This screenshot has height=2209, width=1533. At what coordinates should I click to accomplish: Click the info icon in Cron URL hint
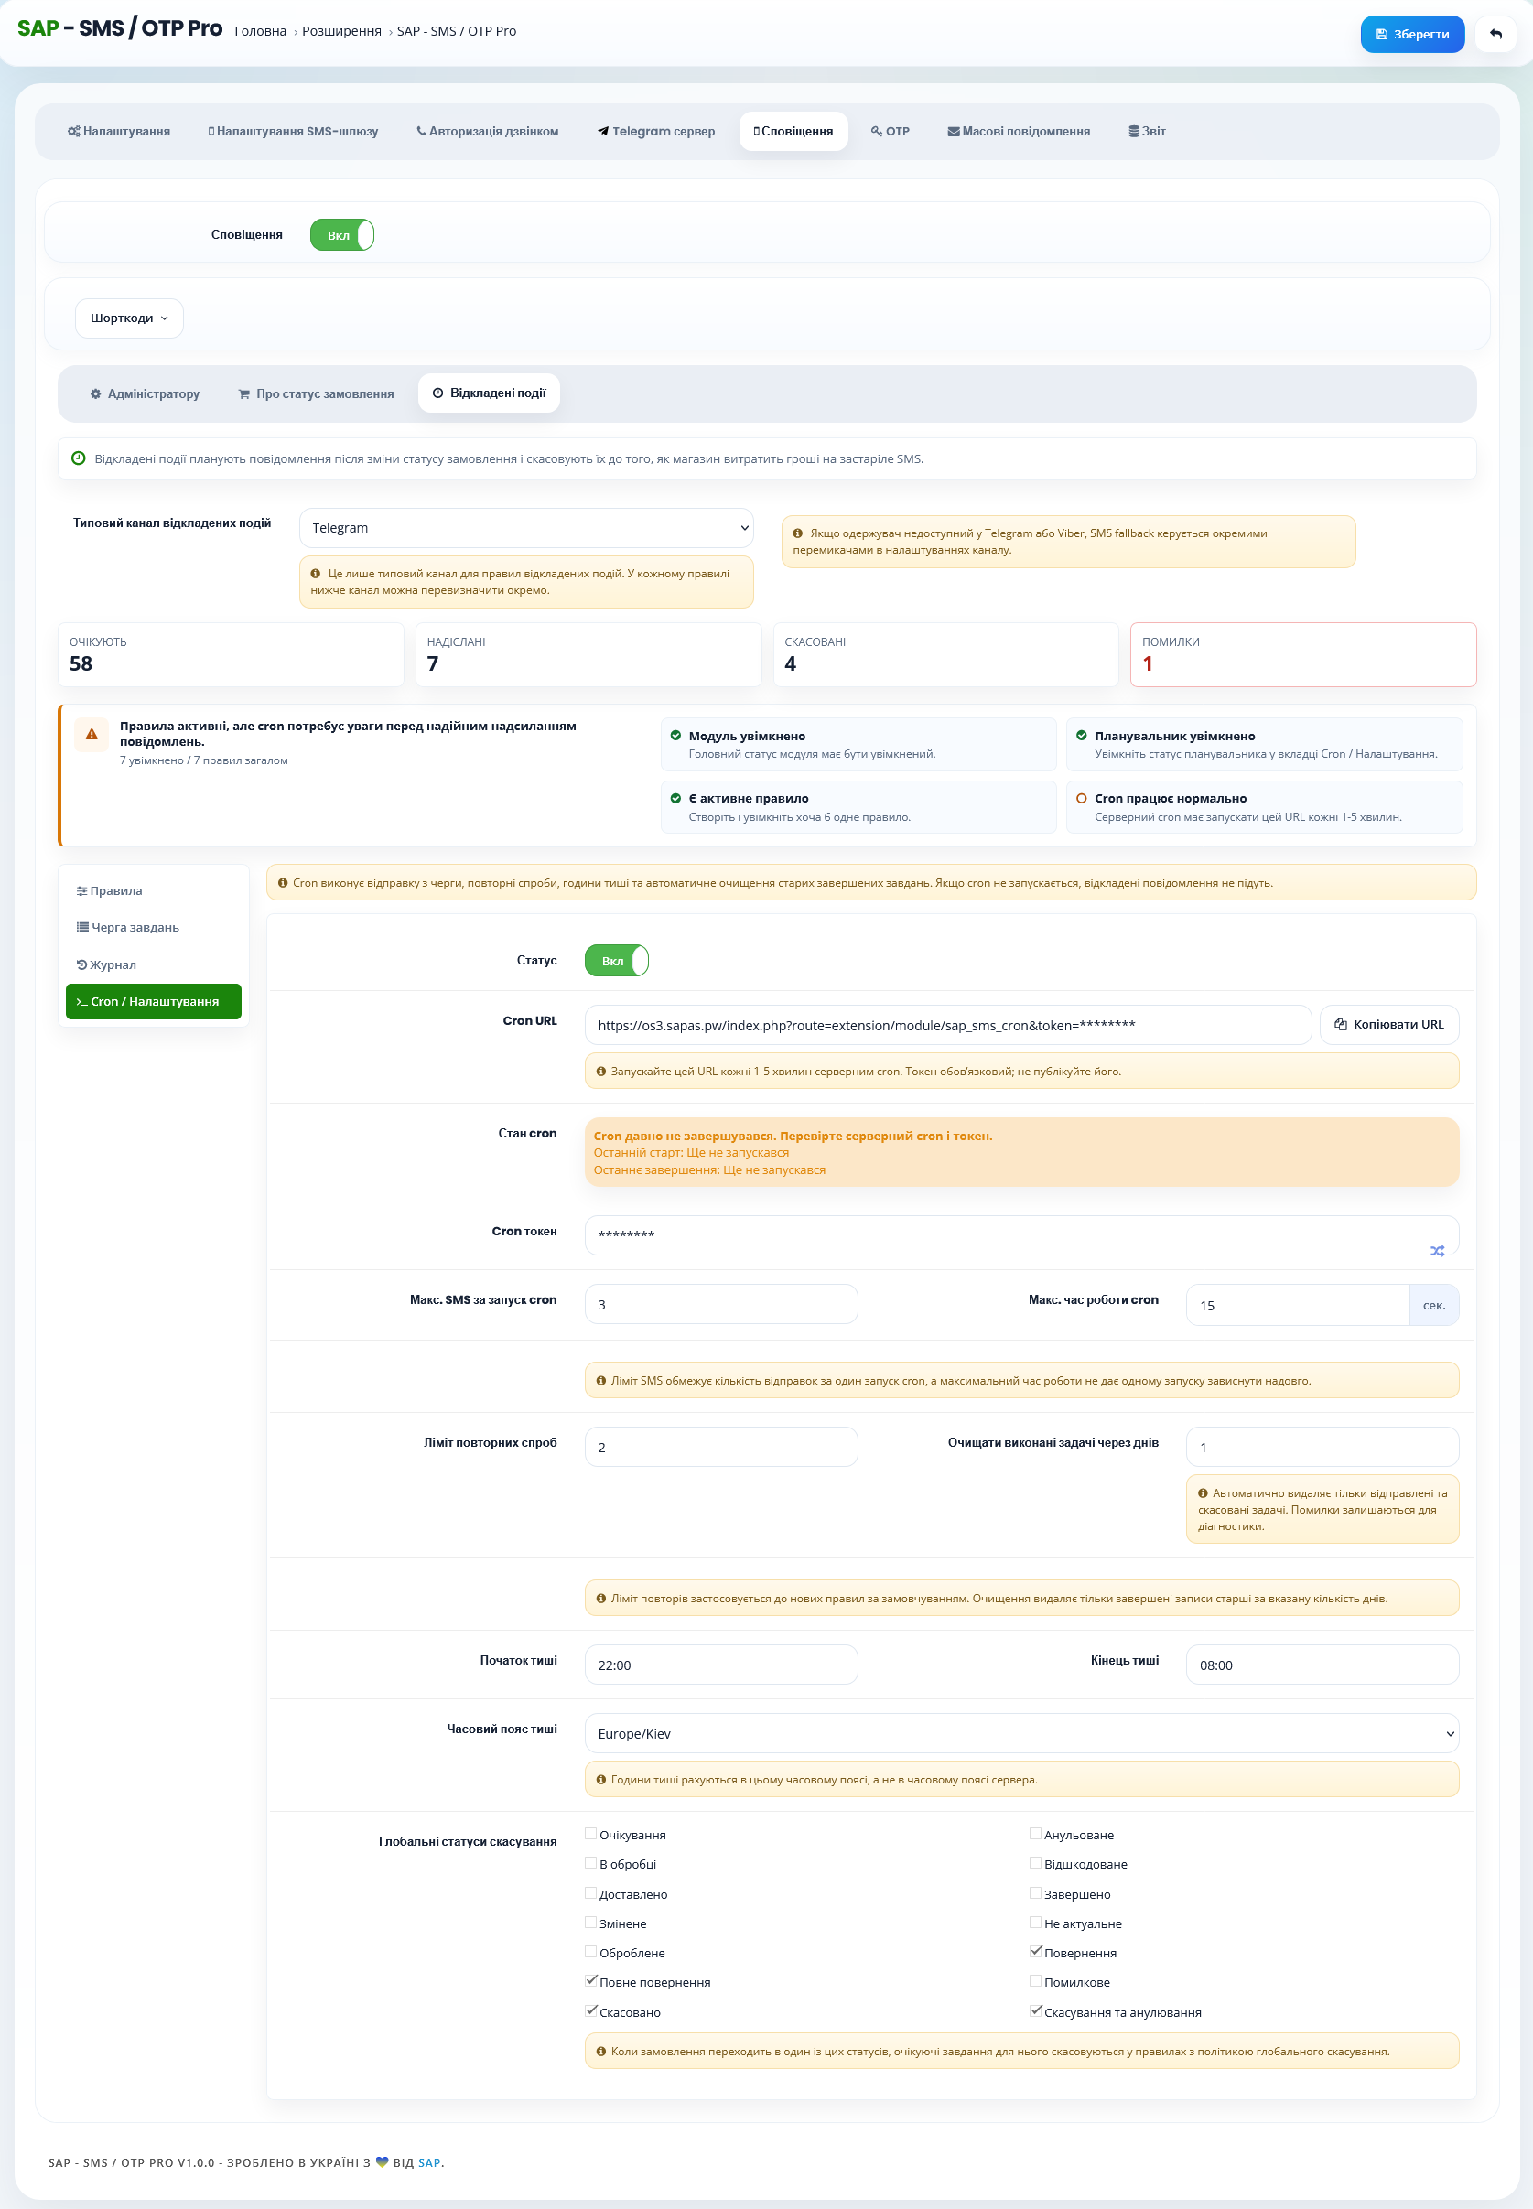point(601,1071)
